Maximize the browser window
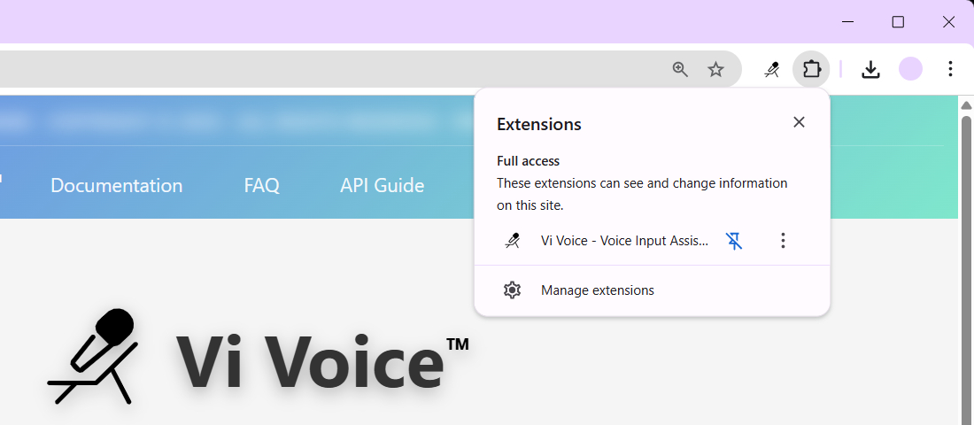The width and height of the screenshot is (974, 425). pyautogui.click(x=898, y=22)
